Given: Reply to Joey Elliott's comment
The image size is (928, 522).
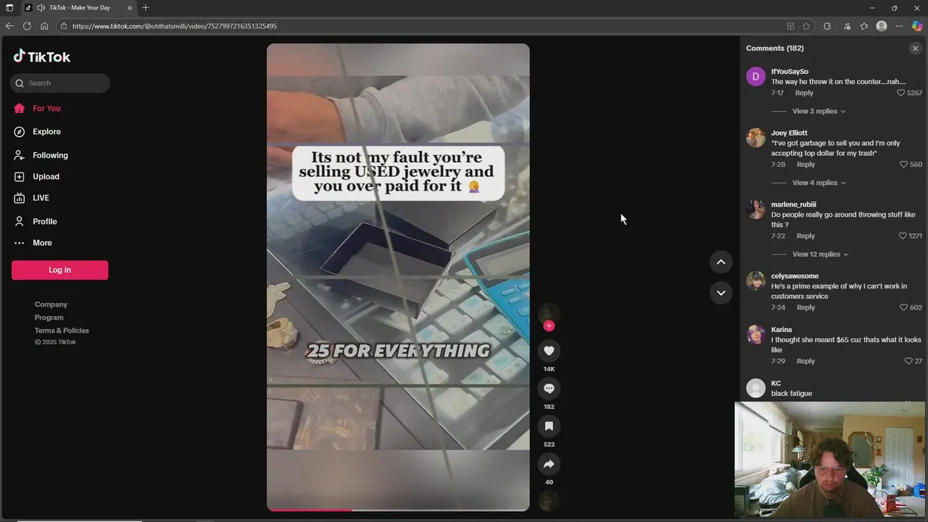Looking at the screenshot, I should pos(806,165).
